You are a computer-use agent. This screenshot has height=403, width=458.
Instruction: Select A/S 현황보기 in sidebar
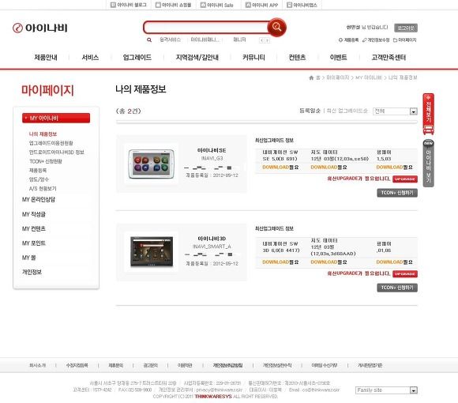[43, 189]
